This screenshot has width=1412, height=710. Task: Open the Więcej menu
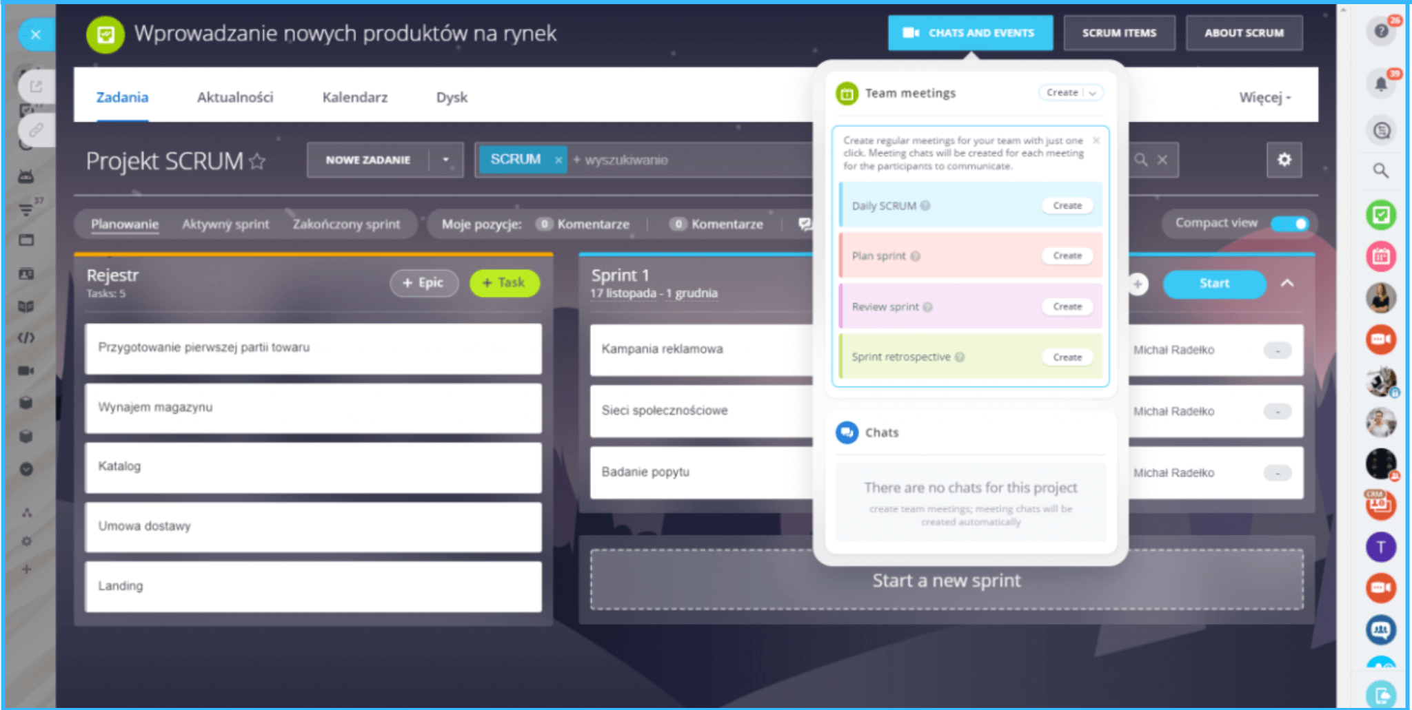[1264, 98]
